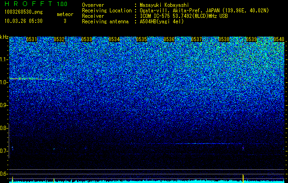Click the 0536 time marker
Image resolution: width=288 pixels, height=183 pixels.
click(169, 39)
